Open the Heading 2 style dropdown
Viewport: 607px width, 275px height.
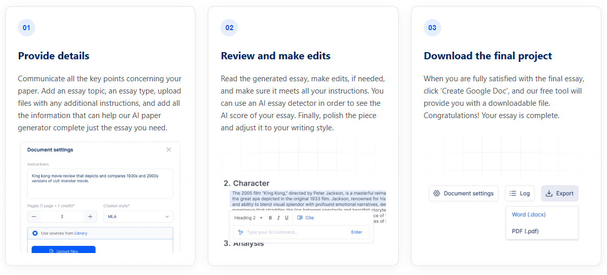[x=248, y=218]
